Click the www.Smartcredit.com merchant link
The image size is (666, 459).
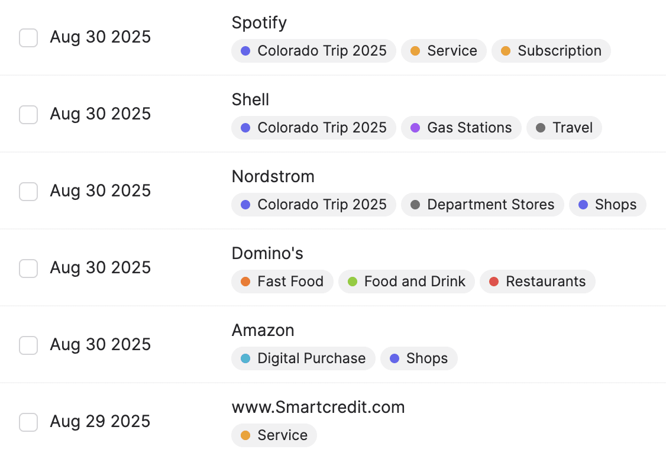(318, 407)
